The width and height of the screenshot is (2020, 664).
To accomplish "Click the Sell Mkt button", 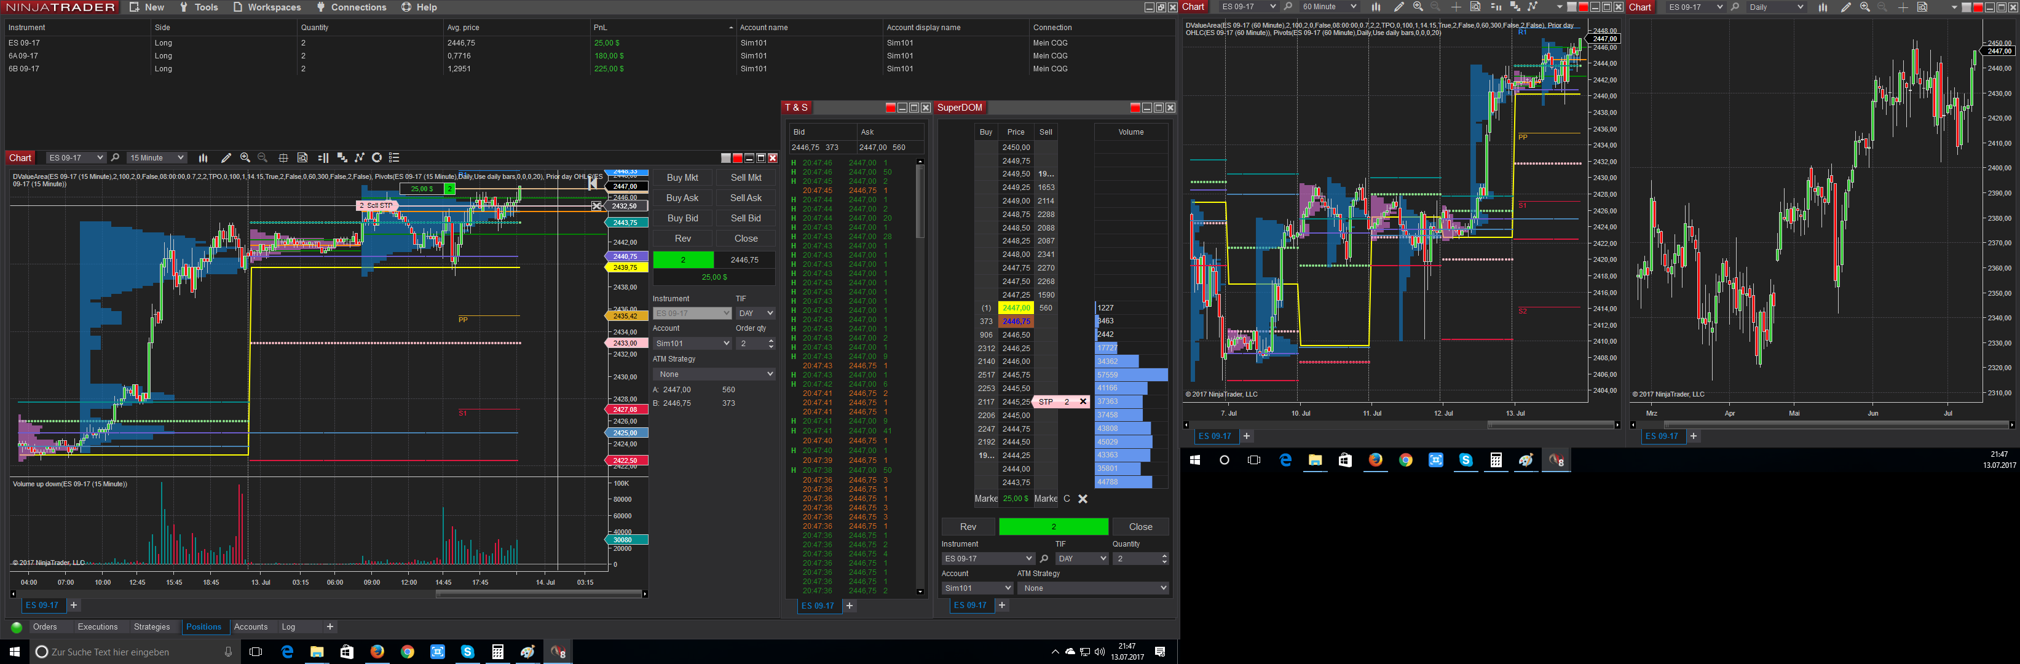I will [746, 178].
